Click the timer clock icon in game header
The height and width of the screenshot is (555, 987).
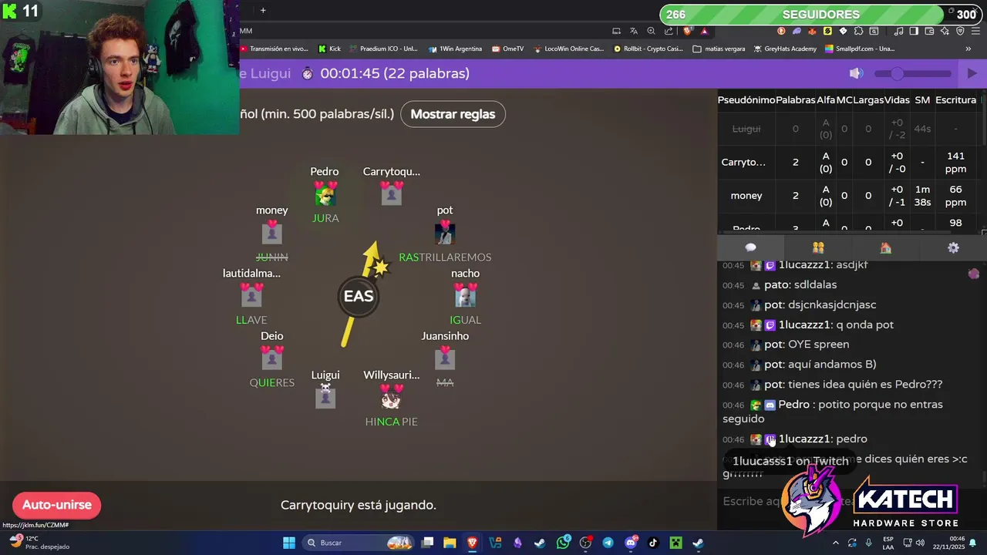307,73
